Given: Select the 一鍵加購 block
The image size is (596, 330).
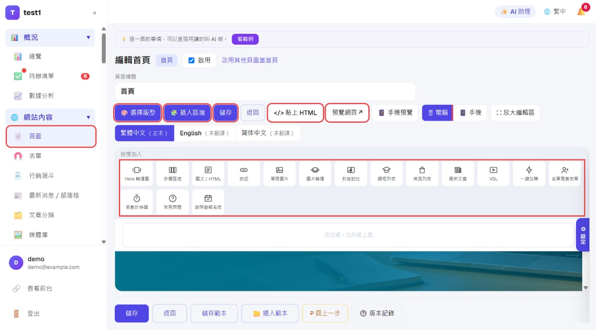Looking at the screenshot, I should (x=529, y=174).
